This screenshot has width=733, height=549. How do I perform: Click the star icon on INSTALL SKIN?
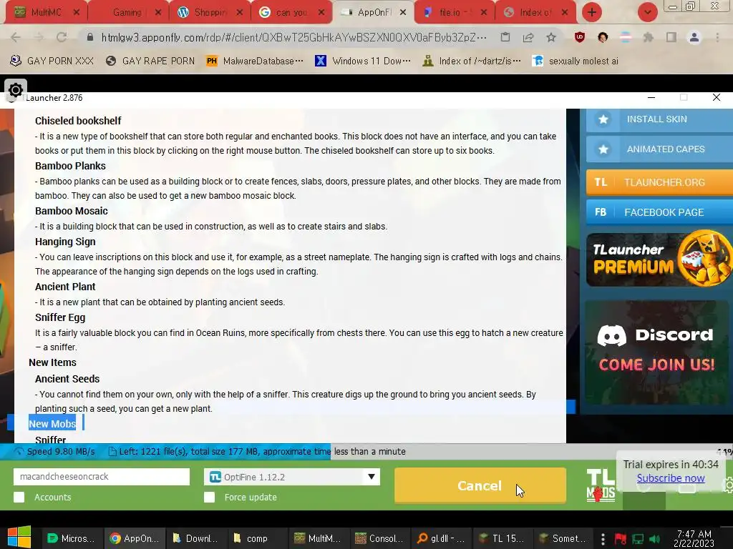coord(603,119)
